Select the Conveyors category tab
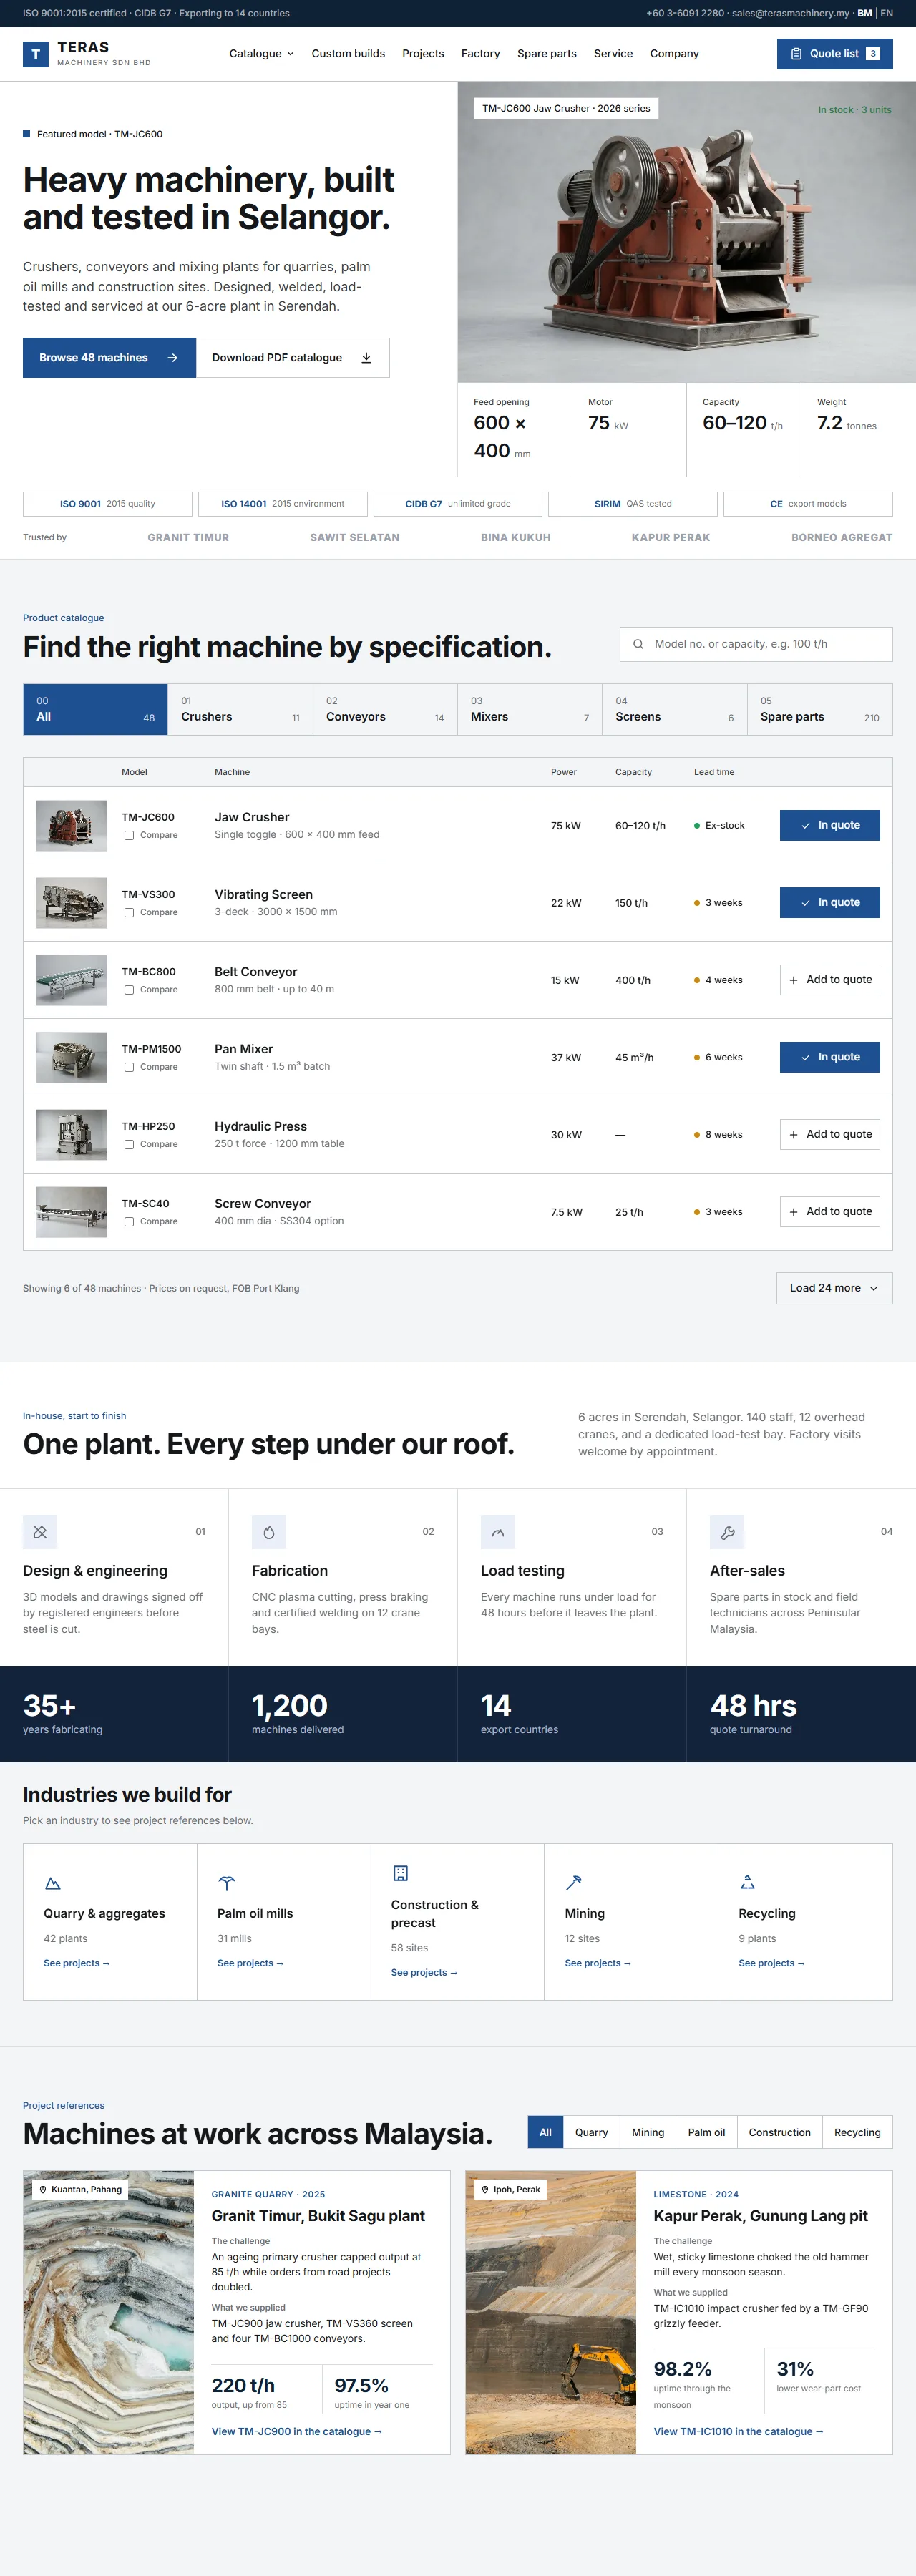The height and width of the screenshot is (2576, 916). click(x=385, y=709)
